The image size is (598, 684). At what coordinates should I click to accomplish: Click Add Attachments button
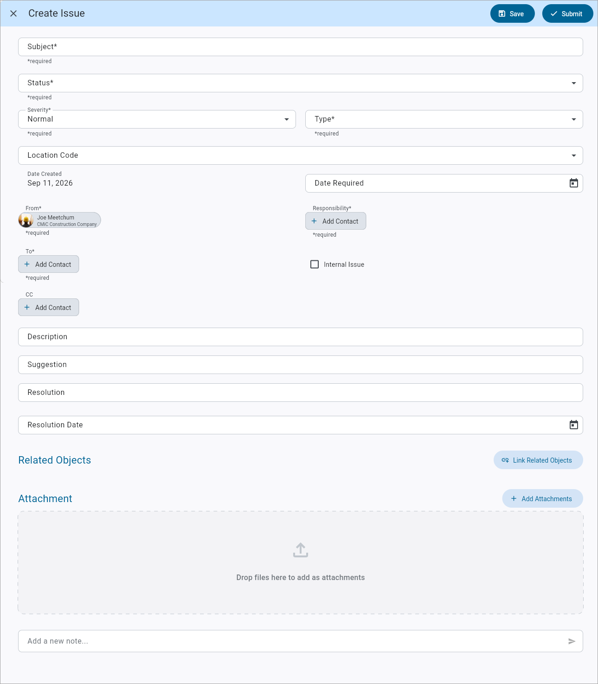543,498
